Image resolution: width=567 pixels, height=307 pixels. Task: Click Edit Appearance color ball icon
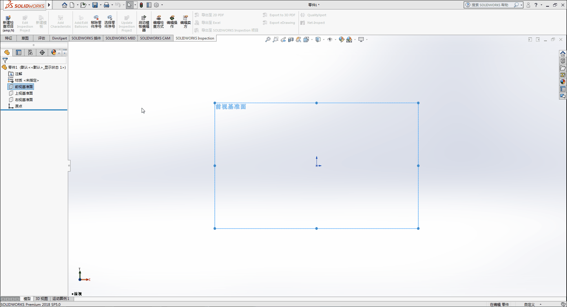[x=342, y=39]
